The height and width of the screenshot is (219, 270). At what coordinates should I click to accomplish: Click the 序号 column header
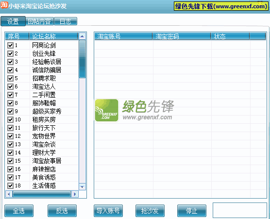(x=17, y=36)
